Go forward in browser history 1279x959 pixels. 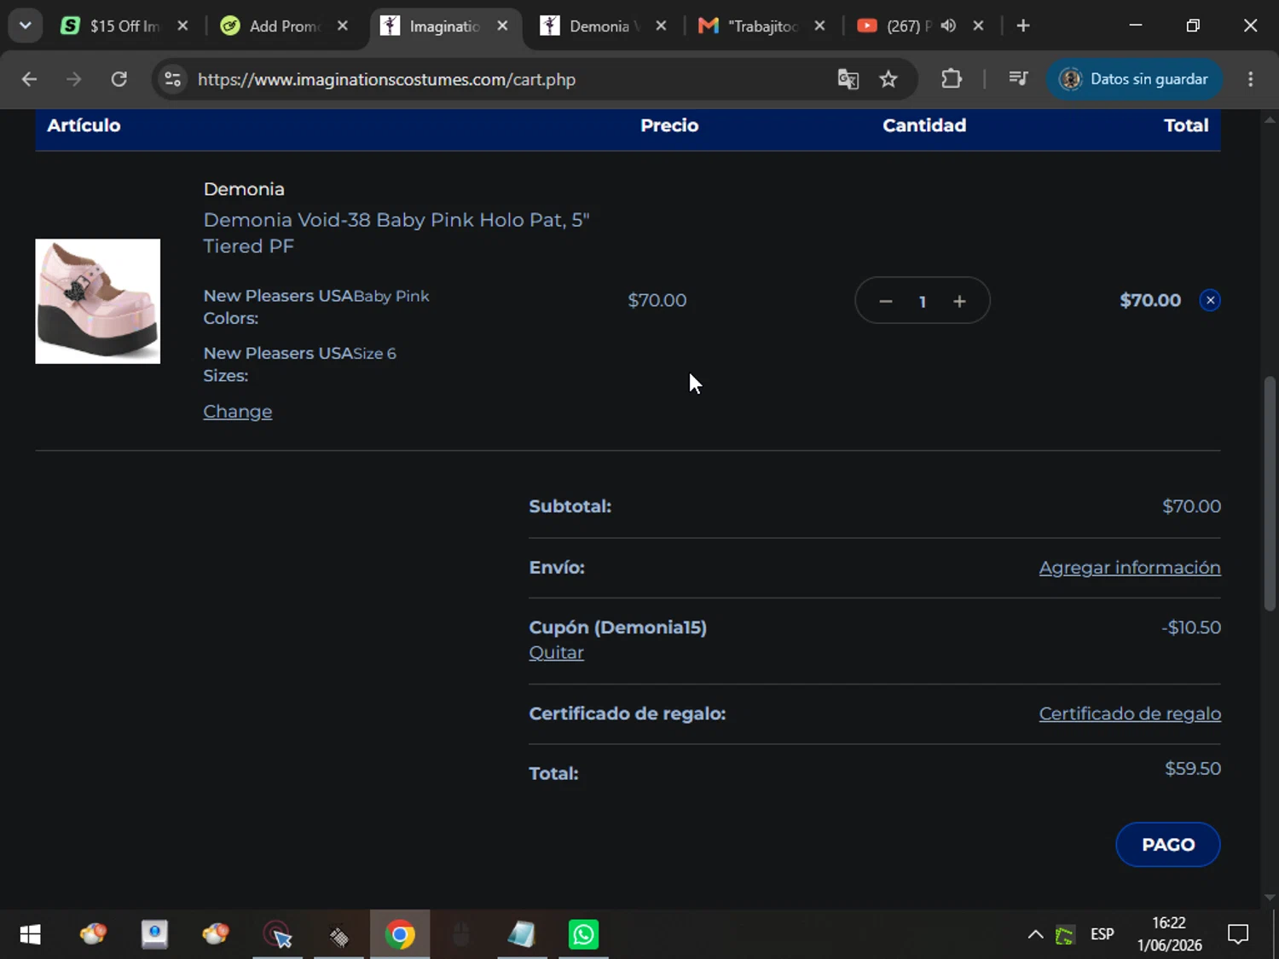coord(74,79)
